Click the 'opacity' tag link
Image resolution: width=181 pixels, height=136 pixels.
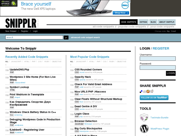coord(82,80)
